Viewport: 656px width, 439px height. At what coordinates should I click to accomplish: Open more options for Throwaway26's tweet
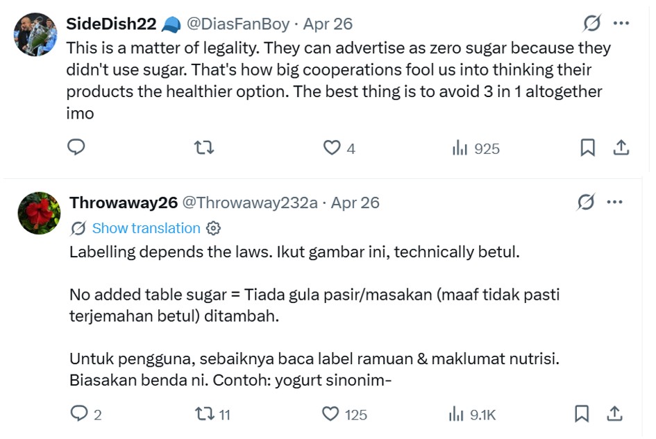click(x=614, y=203)
